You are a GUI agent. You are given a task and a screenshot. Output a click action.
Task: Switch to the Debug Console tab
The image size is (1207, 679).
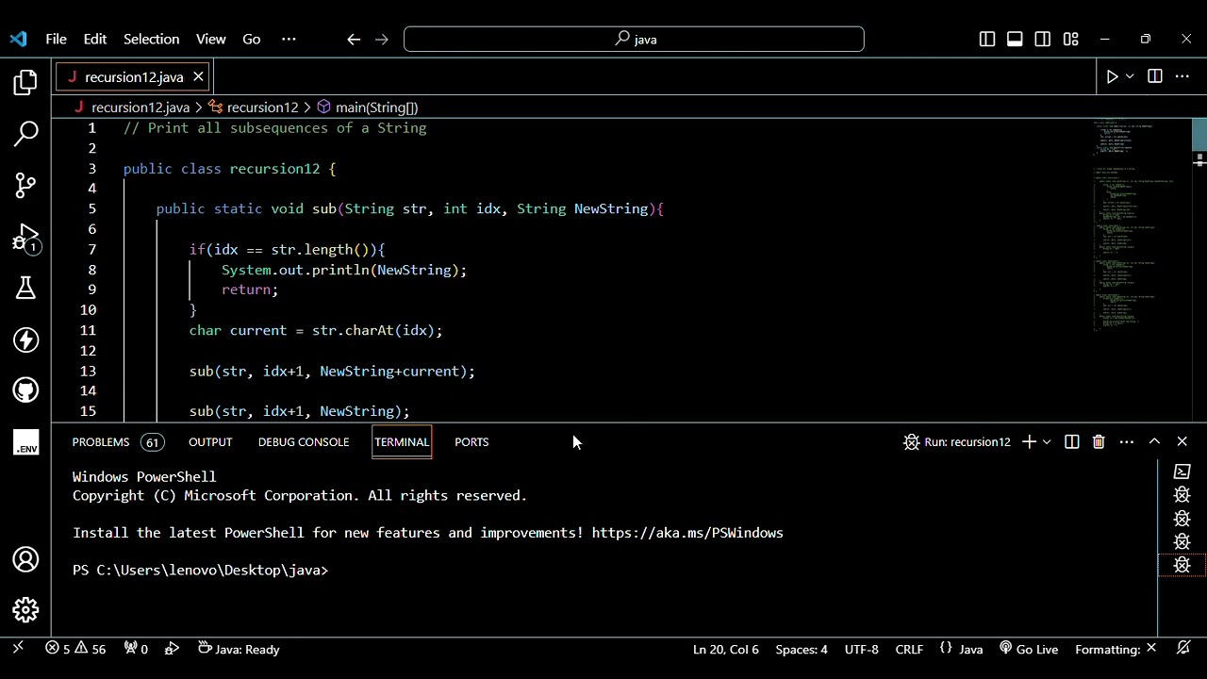tap(304, 441)
